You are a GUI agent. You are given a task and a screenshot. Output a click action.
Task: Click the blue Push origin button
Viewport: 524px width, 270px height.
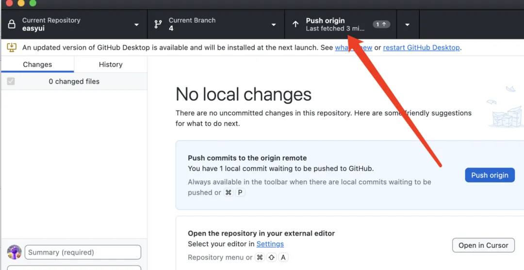pyautogui.click(x=490, y=175)
